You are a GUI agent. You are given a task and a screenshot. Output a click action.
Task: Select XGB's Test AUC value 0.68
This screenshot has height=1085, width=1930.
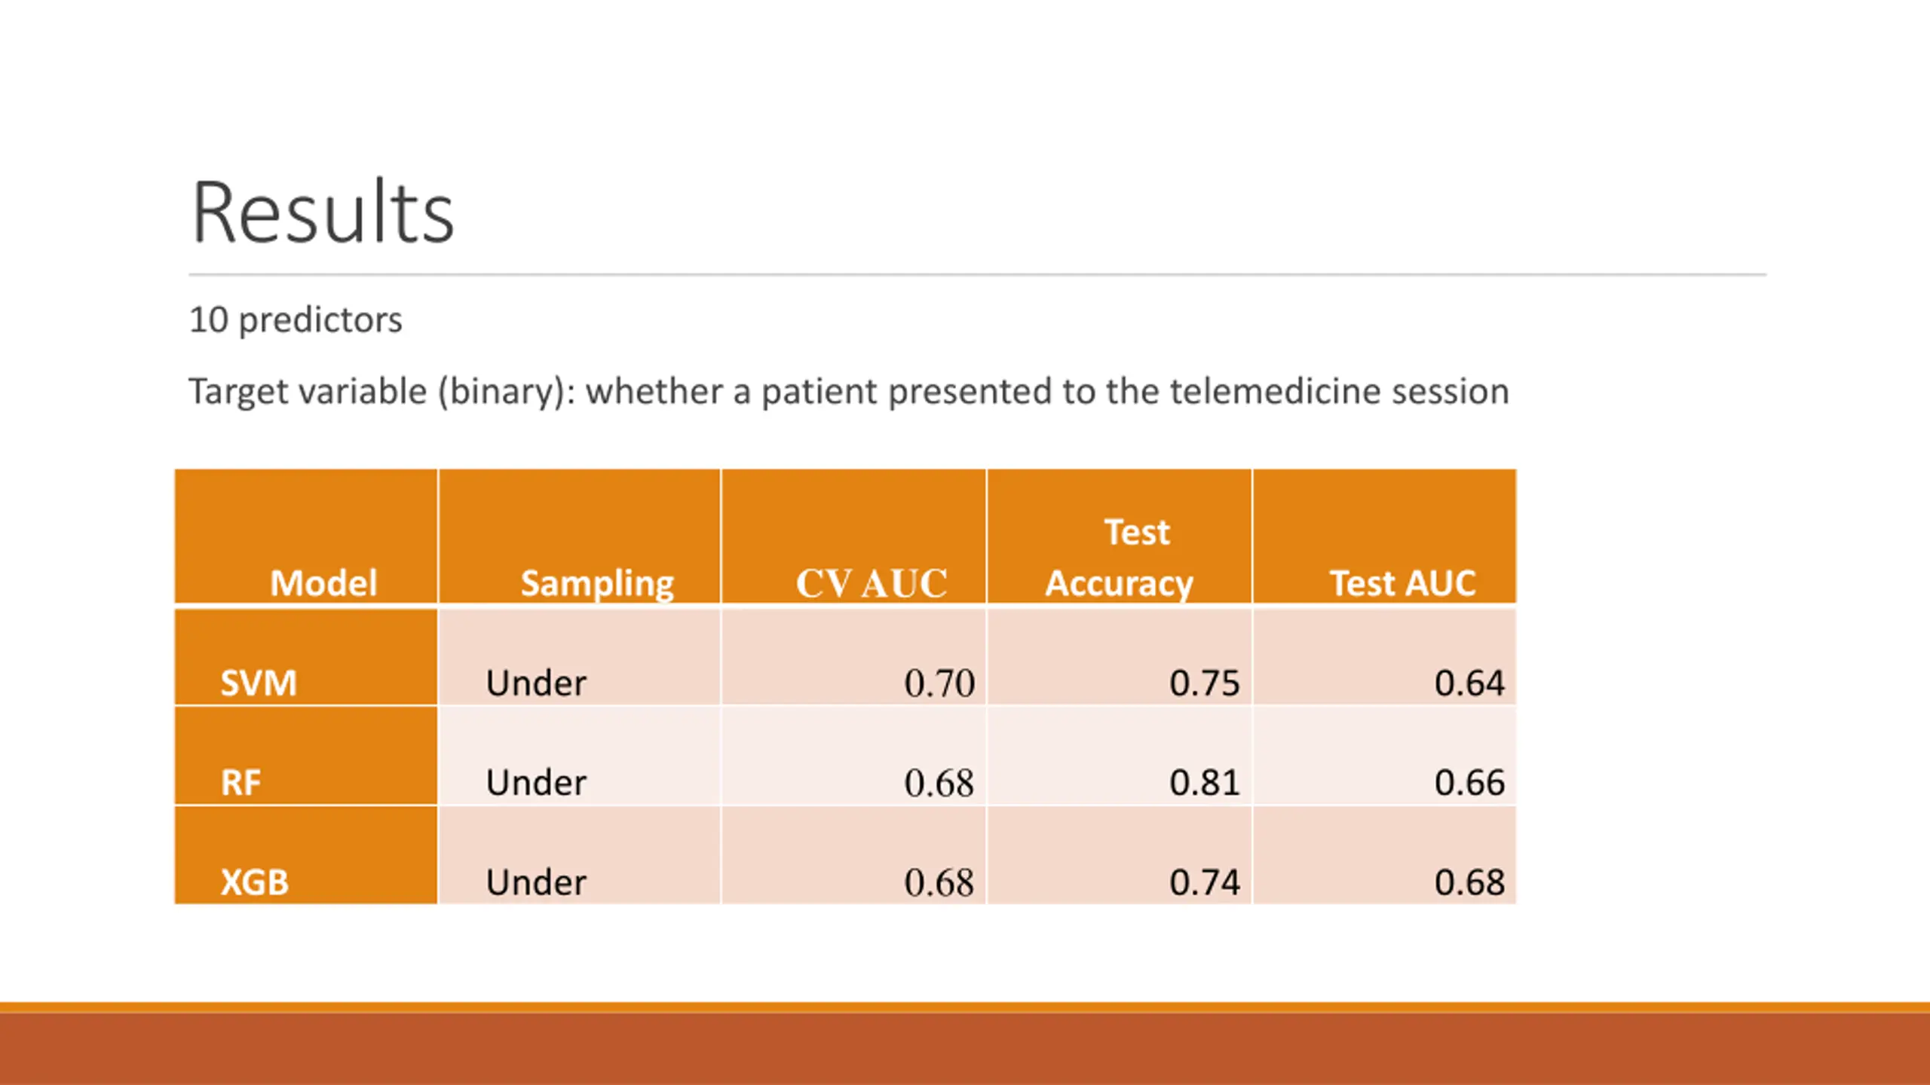[x=1469, y=882]
